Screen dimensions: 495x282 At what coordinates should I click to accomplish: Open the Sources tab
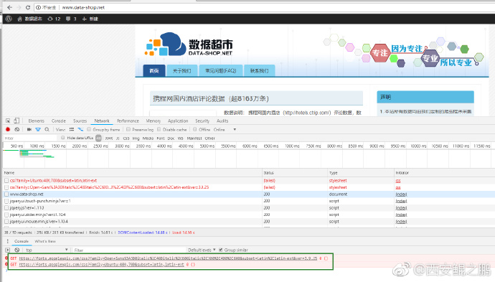[80, 121]
